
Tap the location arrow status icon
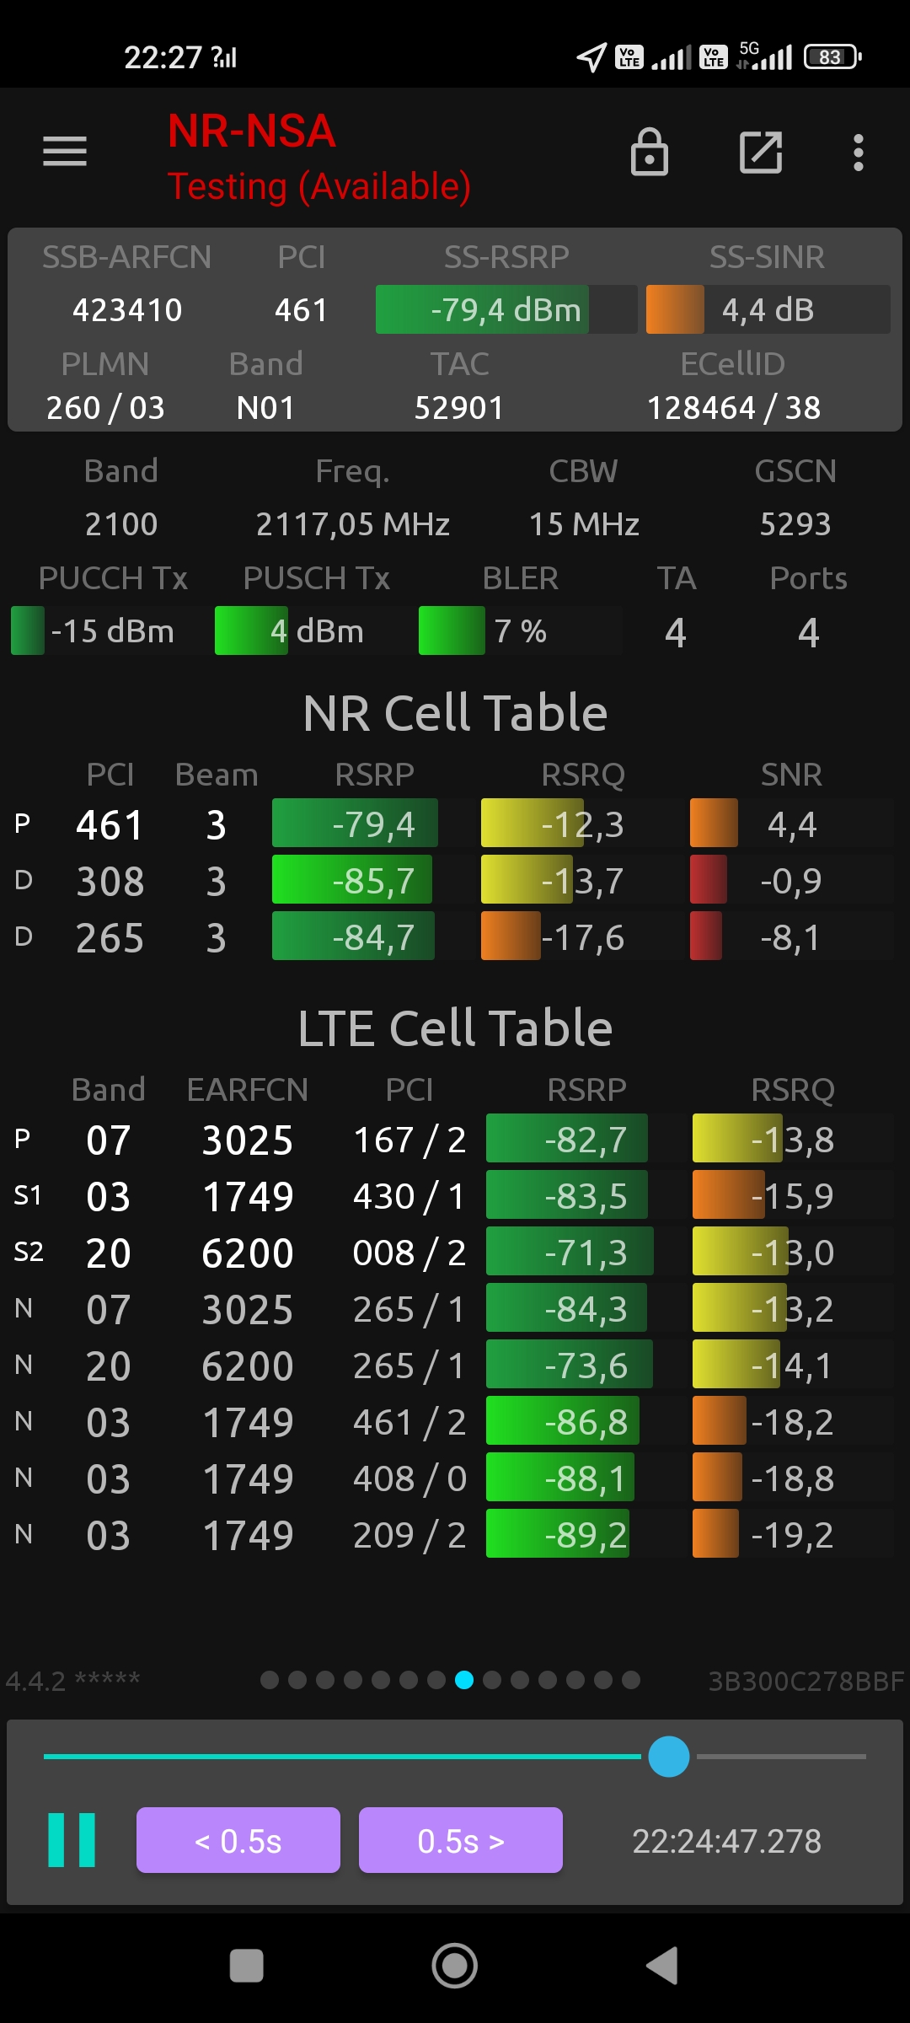tap(591, 57)
